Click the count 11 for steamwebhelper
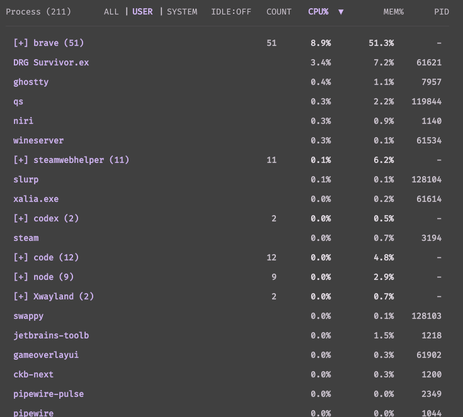This screenshot has height=417, width=463. point(272,160)
